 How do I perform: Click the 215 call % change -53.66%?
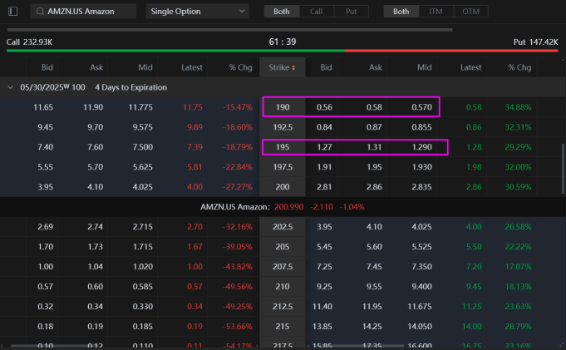pos(238,326)
